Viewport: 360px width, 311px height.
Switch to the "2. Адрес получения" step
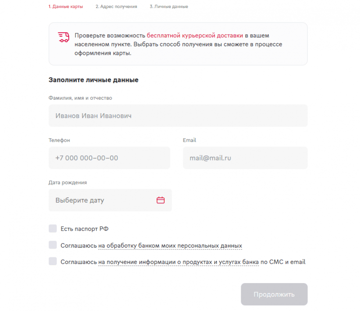point(117,6)
